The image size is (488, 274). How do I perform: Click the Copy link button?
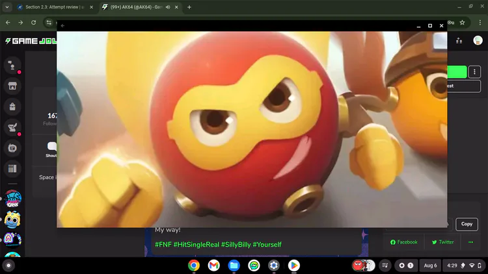point(467,224)
